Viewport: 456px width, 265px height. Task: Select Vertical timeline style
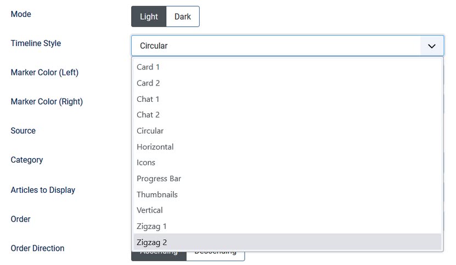point(150,210)
